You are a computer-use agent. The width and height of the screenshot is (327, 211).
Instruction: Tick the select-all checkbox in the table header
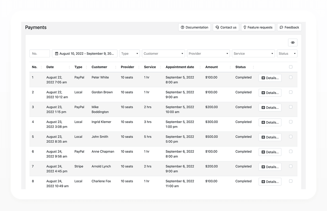point(291,67)
